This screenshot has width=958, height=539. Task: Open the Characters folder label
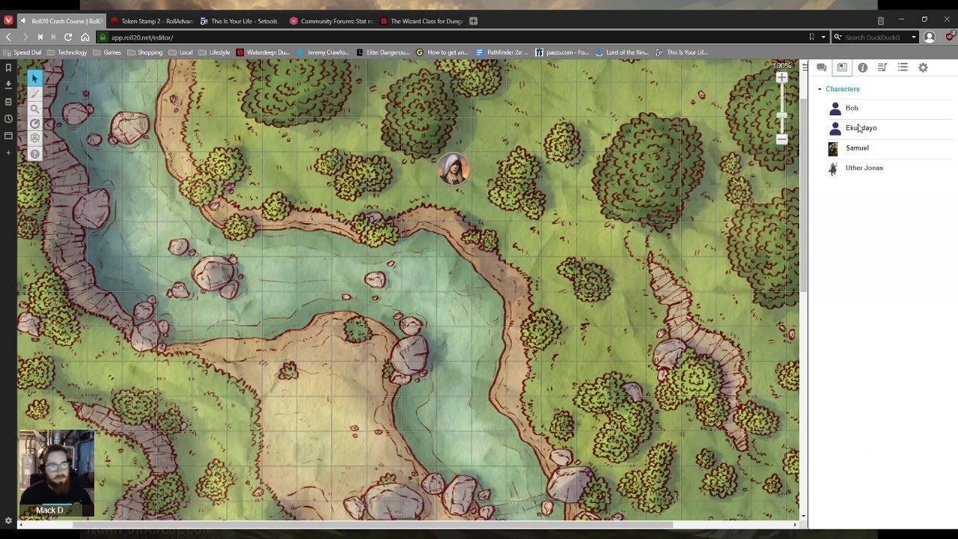coord(843,89)
